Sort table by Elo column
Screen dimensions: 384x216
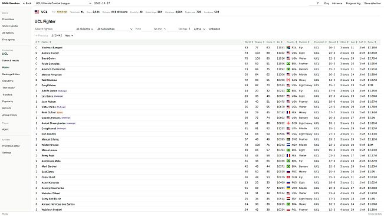(280, 42)
